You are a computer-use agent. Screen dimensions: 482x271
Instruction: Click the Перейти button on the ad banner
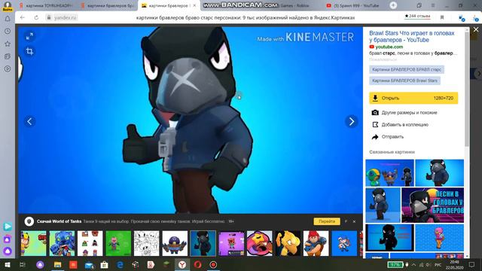[x=327, y=221]
